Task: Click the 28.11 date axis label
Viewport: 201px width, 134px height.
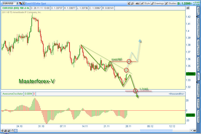Action: pyautogui.click(x=128, y=126)
